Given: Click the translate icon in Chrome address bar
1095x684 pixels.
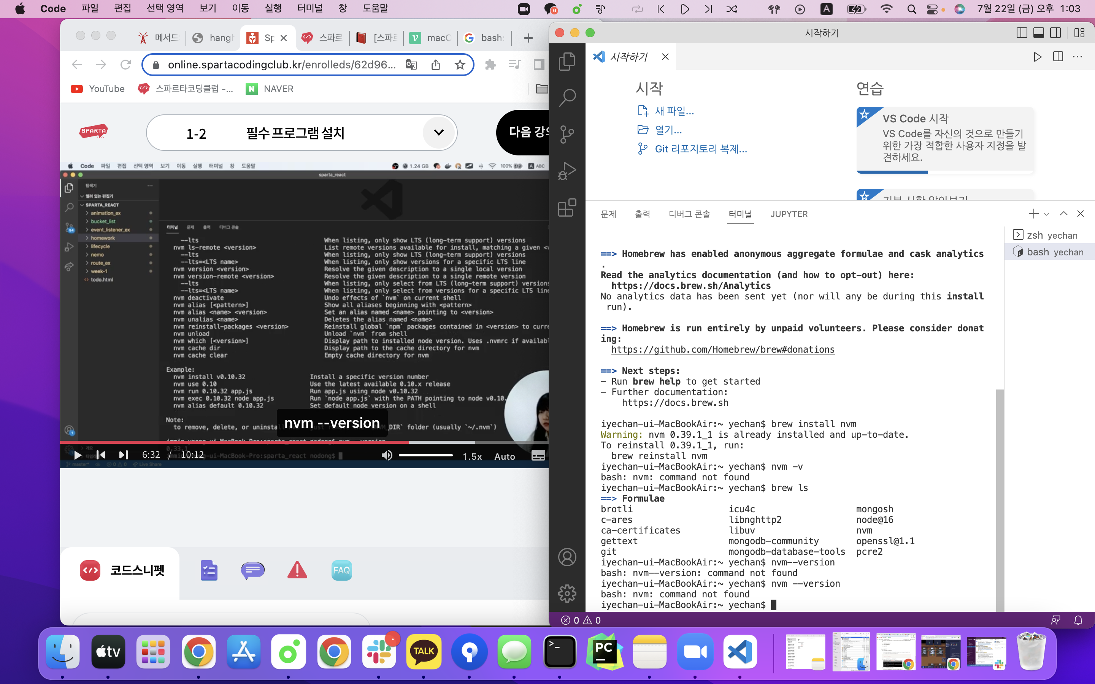Looking at the screenshot, I should tap(411, 65).
